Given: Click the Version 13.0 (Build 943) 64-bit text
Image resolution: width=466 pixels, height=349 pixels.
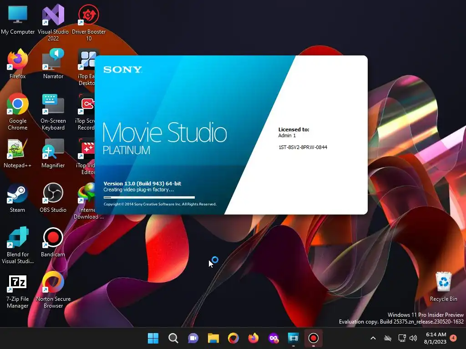Looking at the screenshot, I should pos(142,184).
